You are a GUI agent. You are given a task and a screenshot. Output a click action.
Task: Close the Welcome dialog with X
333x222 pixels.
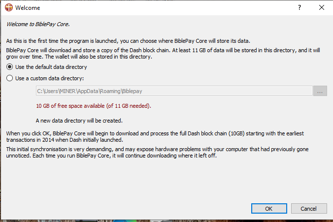point(322,8)
